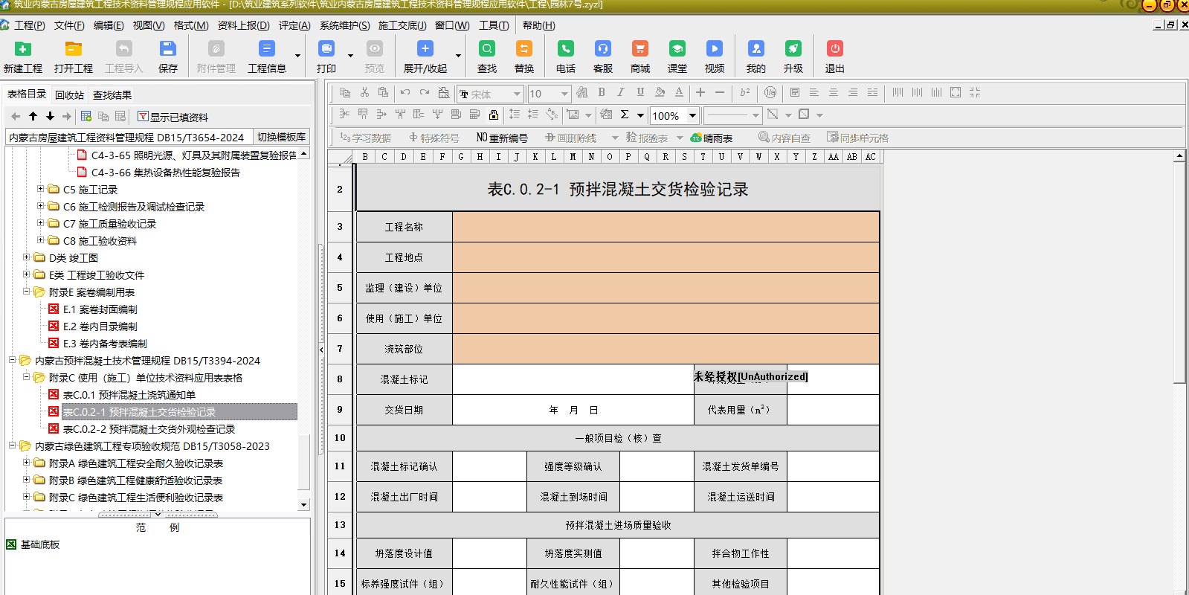The height and width of the screenshot is (595, 1189).
Task: Toggle the cell lock icon
Action: [494, 115]
